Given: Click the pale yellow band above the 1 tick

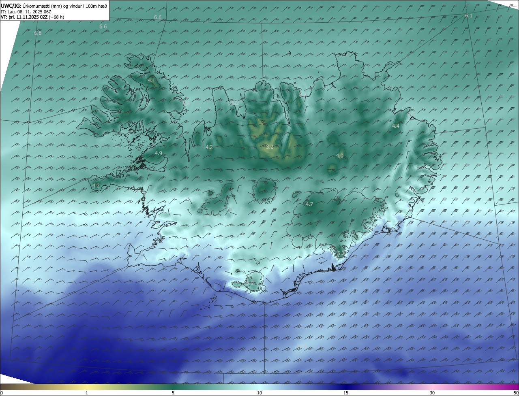Looking at the screenshot, I should (87, 387).
